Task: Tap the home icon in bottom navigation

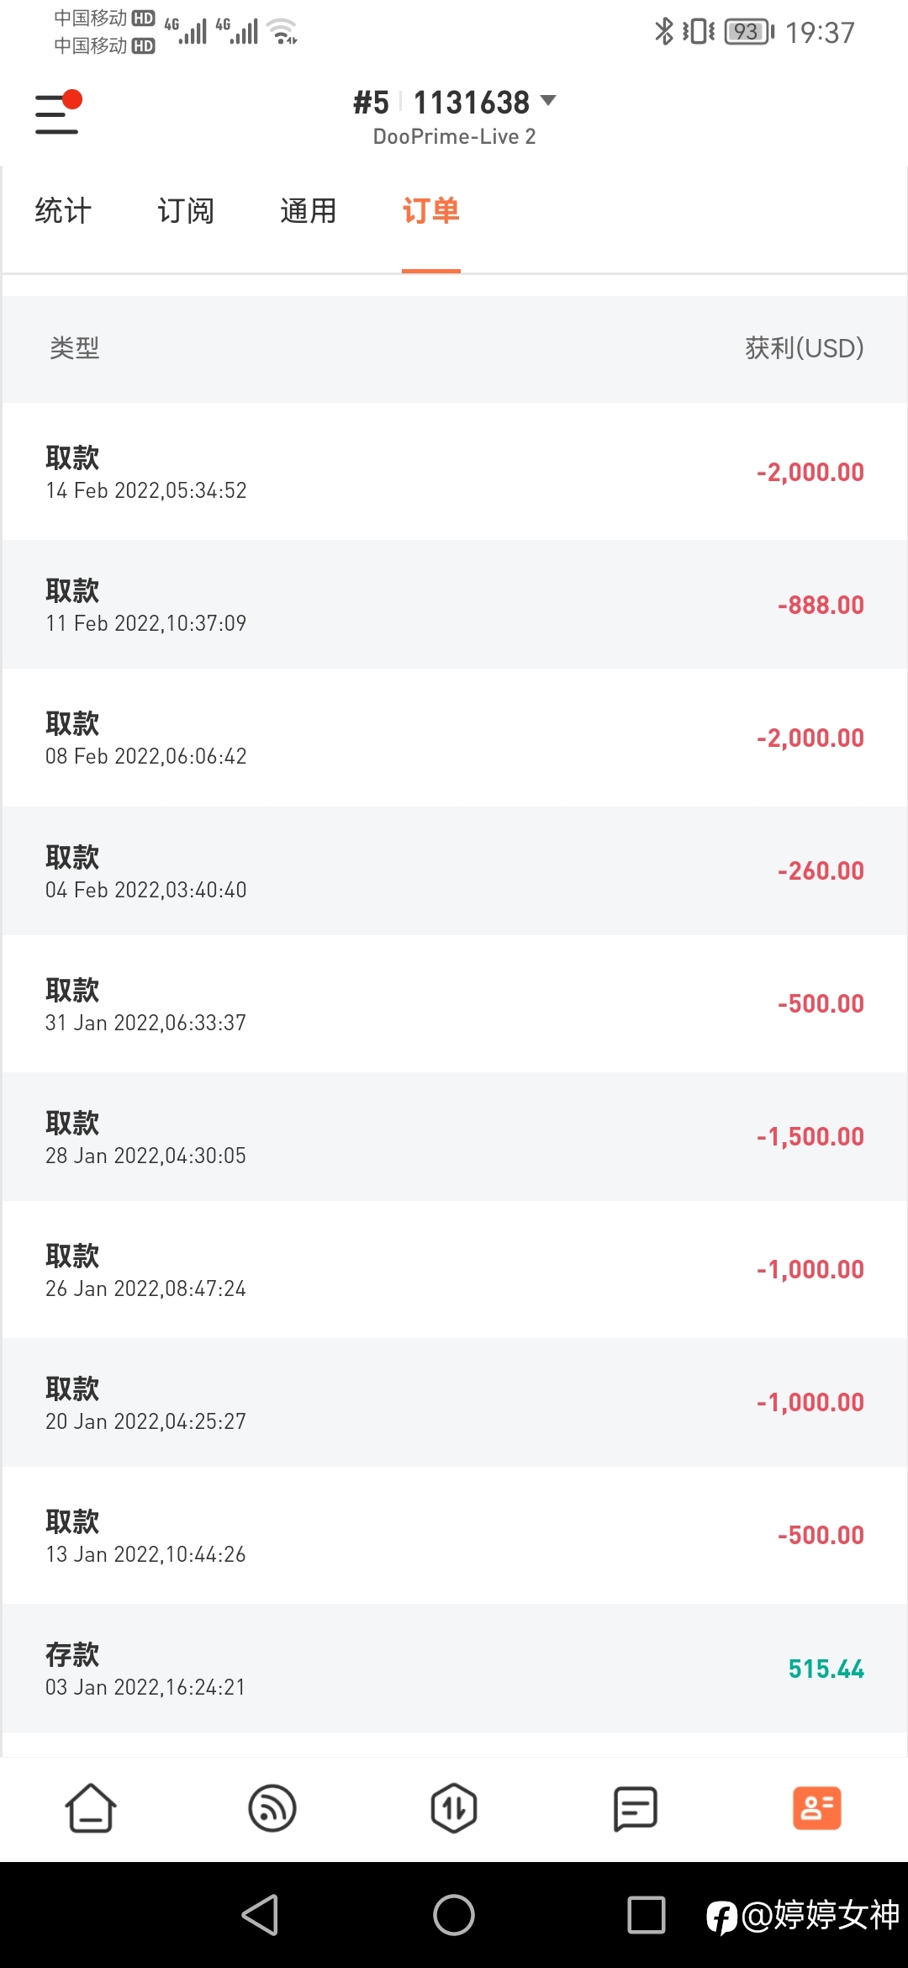Action: [x=91, y=1808]
